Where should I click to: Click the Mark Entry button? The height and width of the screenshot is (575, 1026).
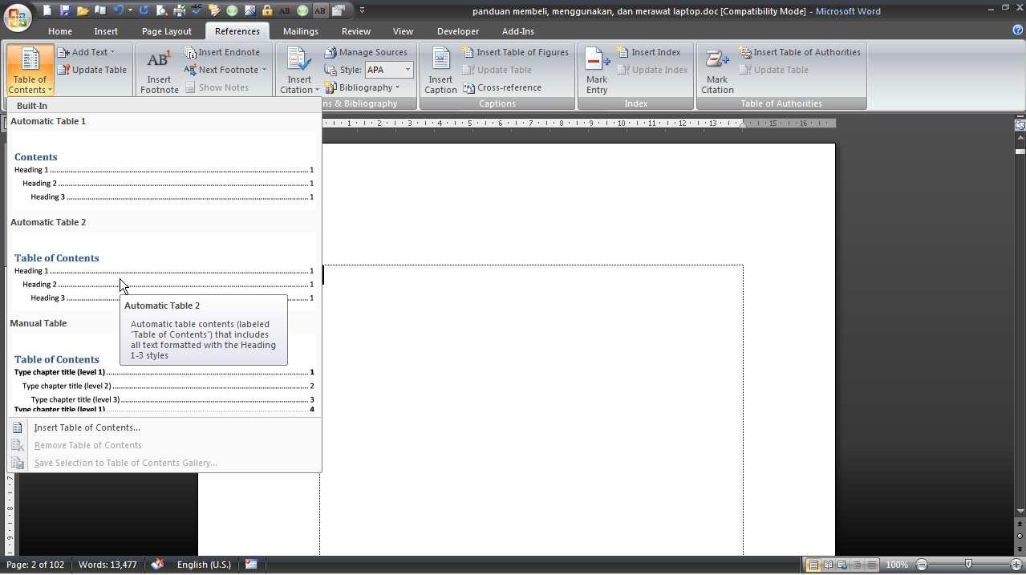tap(597, 71)
